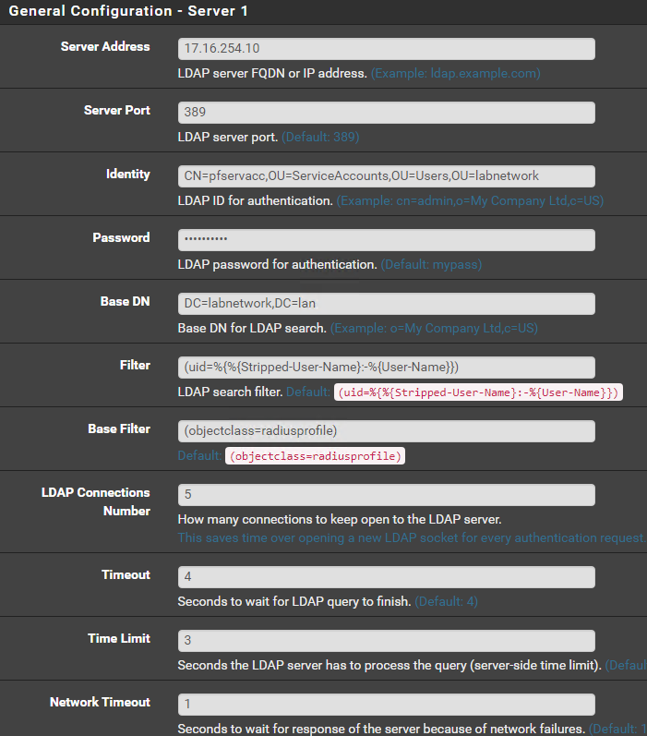
Task: Click the Identity example cn=admin hint text
Action: [x=470, y=201]
